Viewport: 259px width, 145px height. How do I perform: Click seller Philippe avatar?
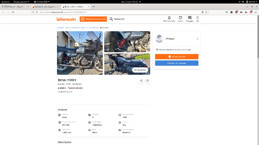point(159,39)
